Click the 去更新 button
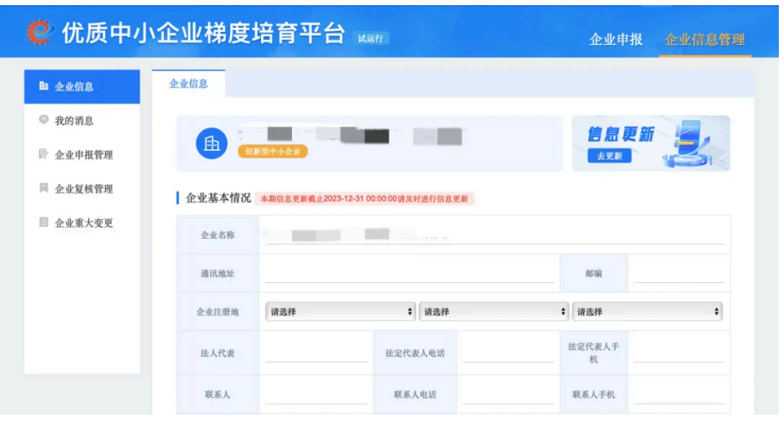Screen dimensions: 784x433 [x=609, y=155]
